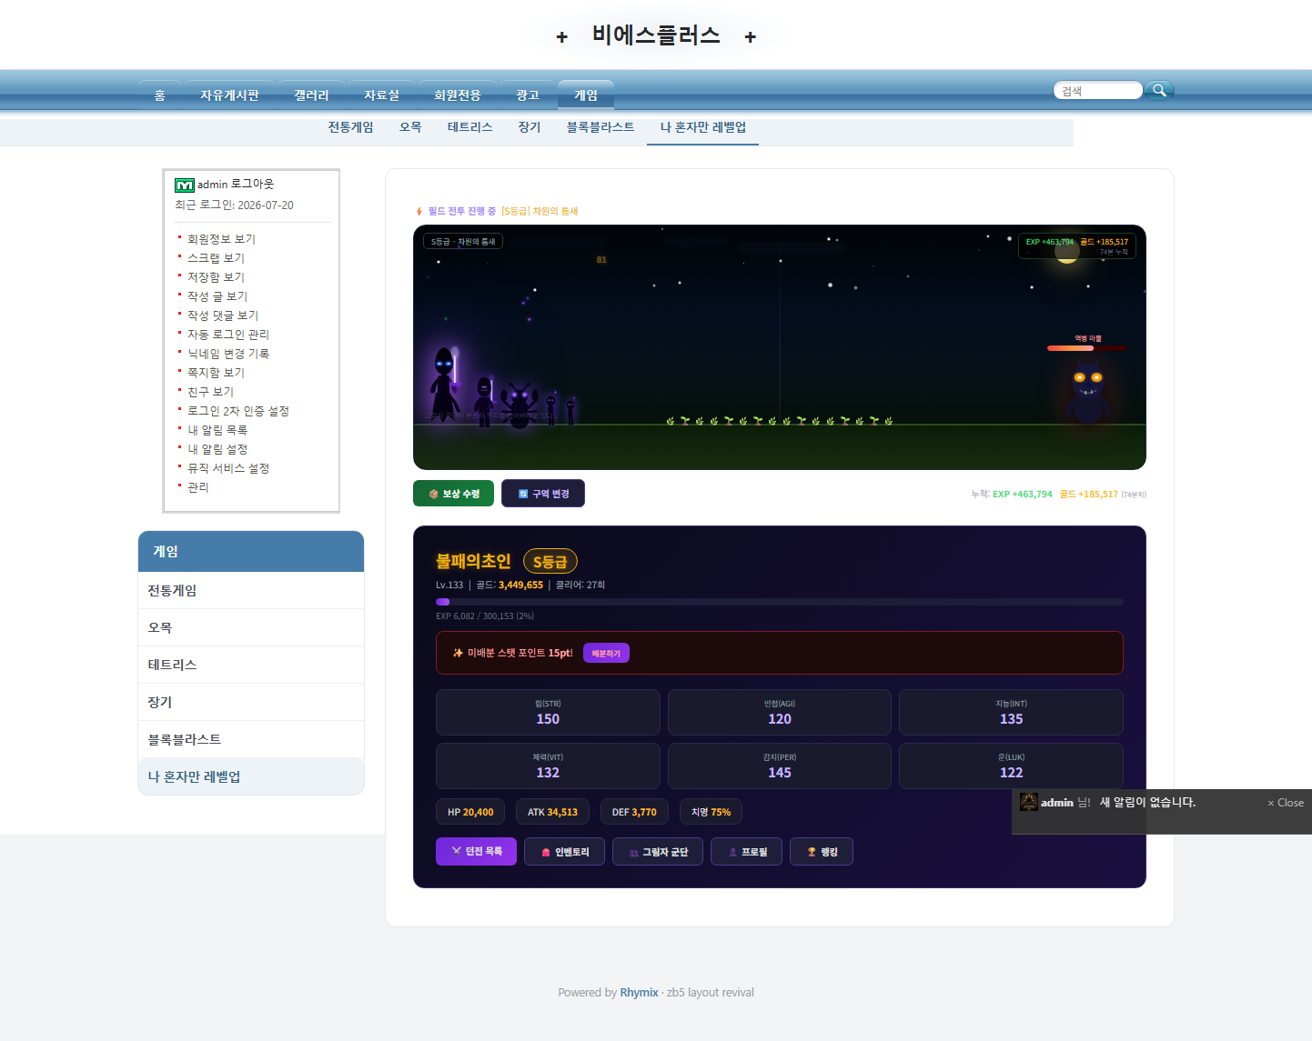Image resolution: width=1312 pixels, height=1041 pixels.
Task: Open the 자료실 menu tab
Action: pos(381,95)
